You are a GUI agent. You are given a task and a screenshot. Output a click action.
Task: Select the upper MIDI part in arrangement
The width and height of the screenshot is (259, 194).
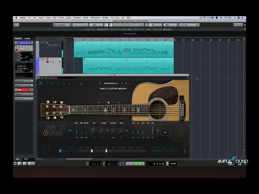(x=124, y=50)
